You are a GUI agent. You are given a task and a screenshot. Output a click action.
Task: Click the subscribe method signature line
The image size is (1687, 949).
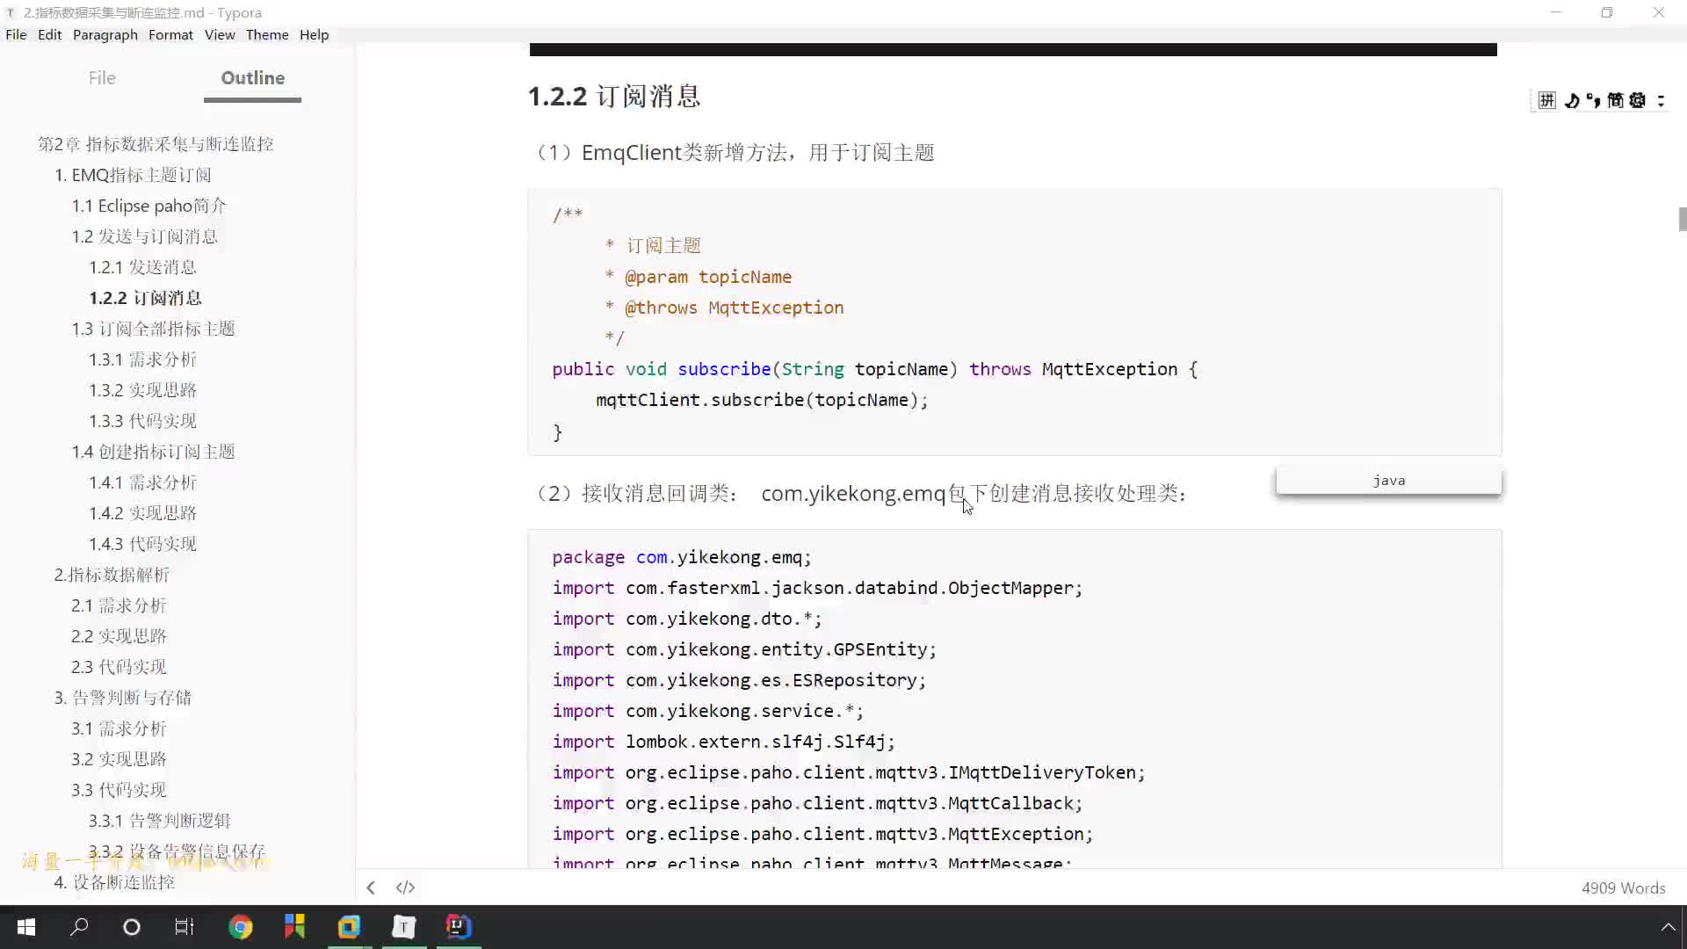point(874,369)
